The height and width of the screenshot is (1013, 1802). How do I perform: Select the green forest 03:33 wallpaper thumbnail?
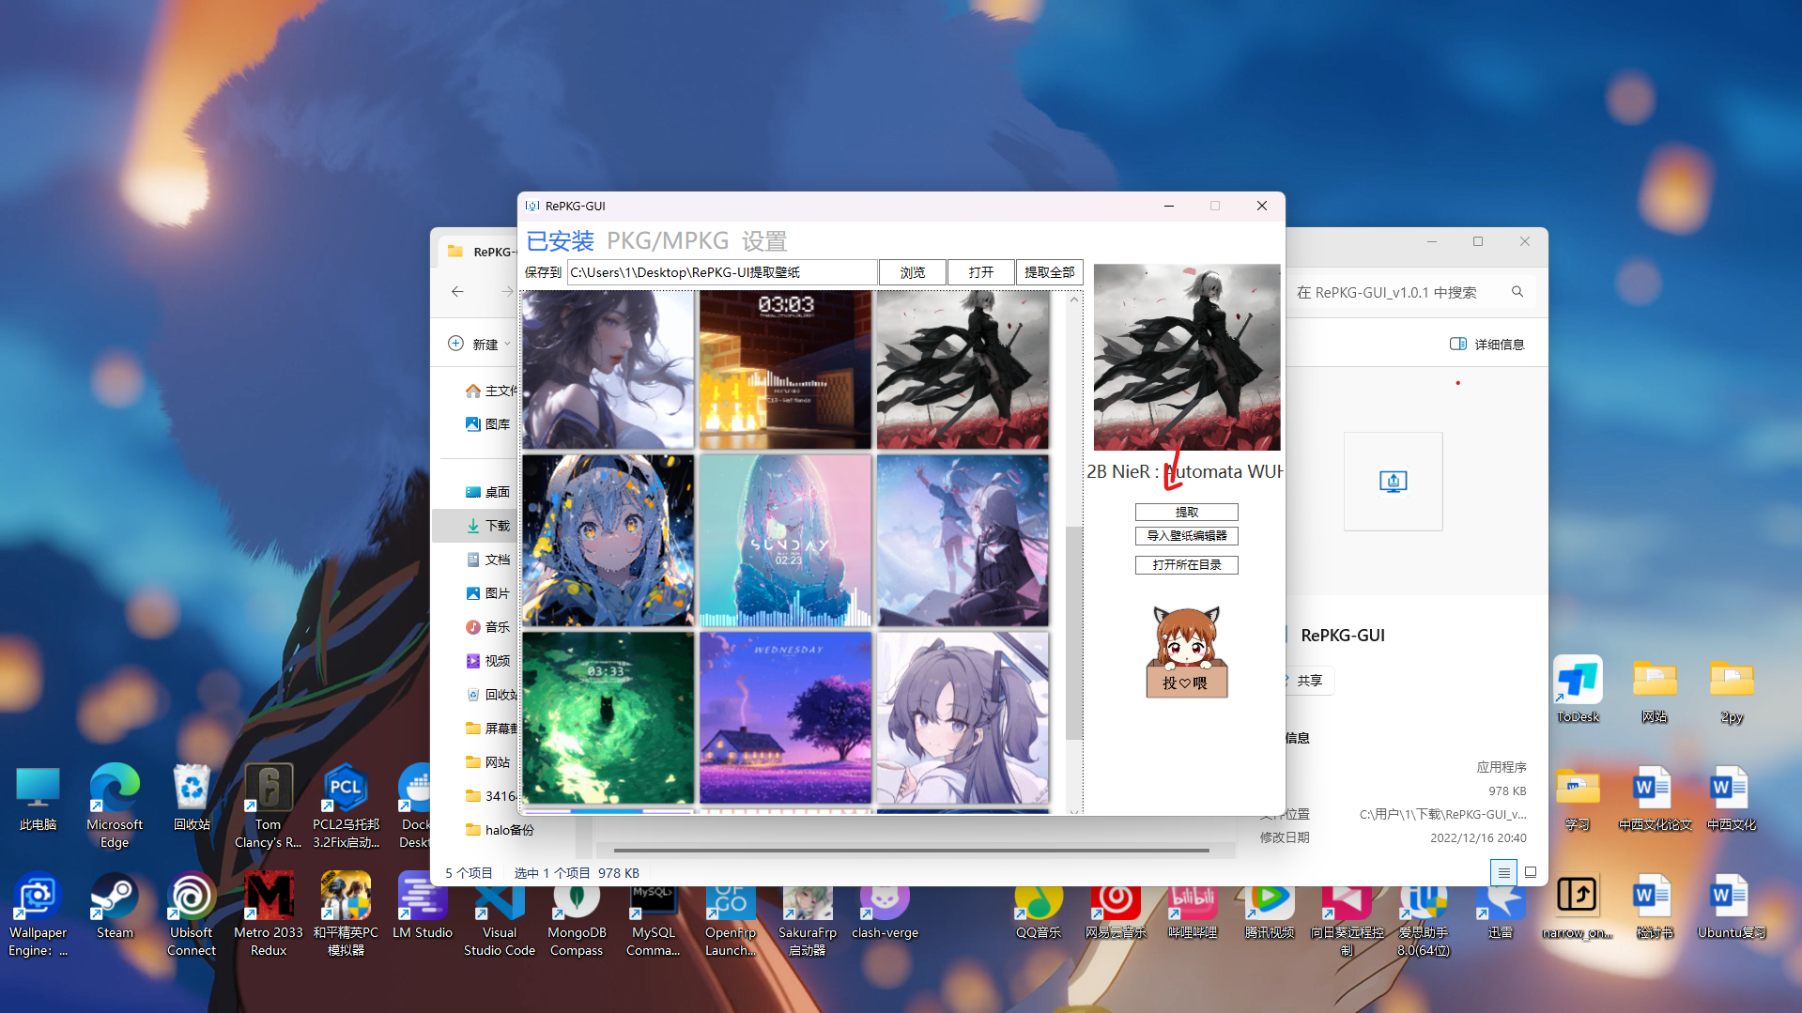coord(608,717)
